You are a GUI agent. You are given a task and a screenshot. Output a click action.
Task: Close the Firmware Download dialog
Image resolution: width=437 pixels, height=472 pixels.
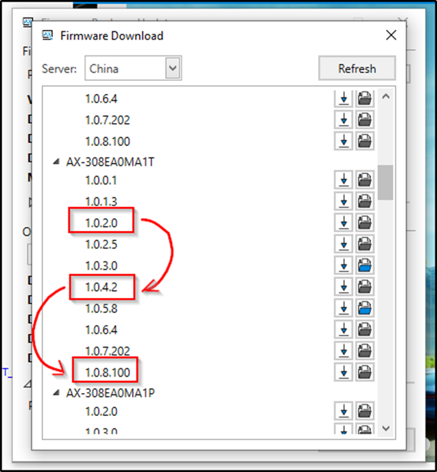(x=391, y=35)
